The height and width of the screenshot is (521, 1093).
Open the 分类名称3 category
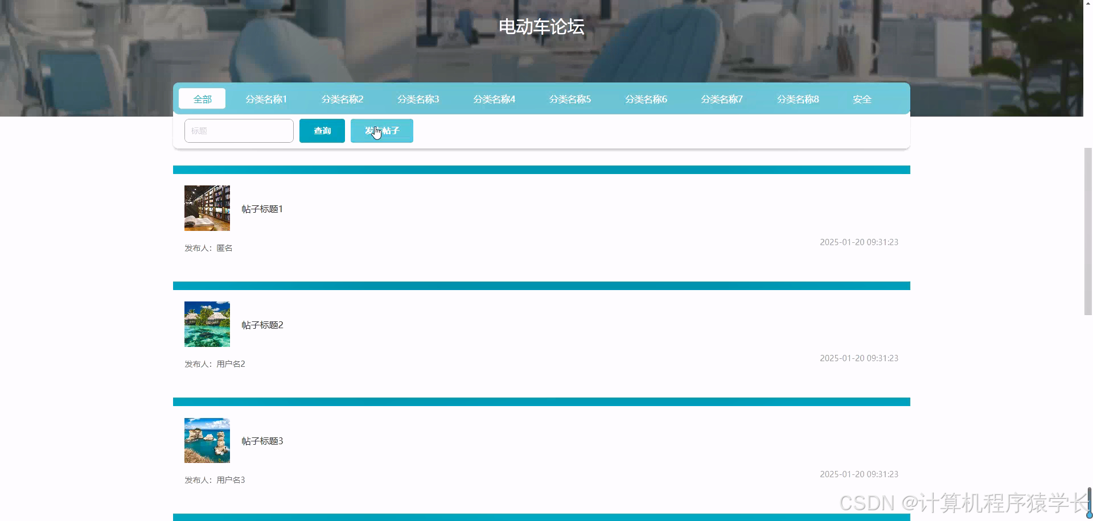(x=418, y=99)
